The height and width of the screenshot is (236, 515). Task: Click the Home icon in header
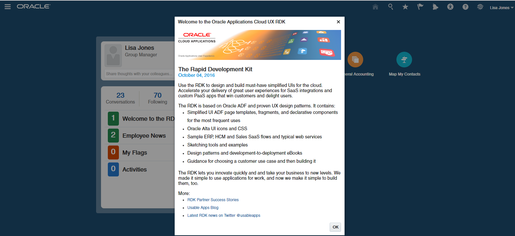(375, 7)
